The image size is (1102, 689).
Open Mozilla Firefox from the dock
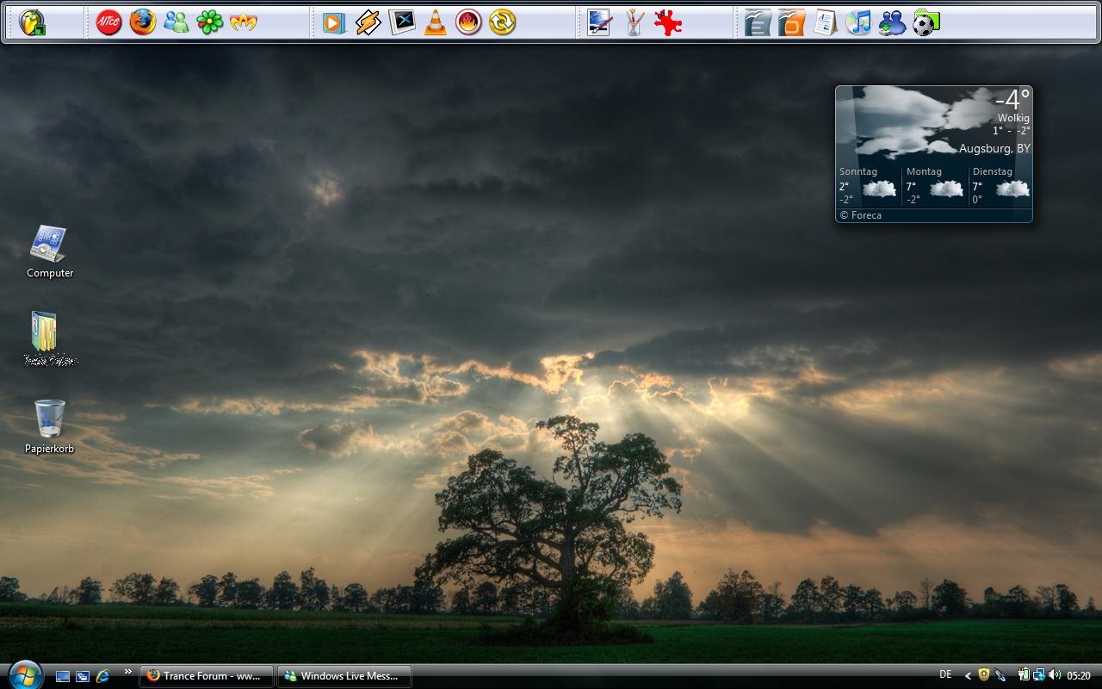143,22
